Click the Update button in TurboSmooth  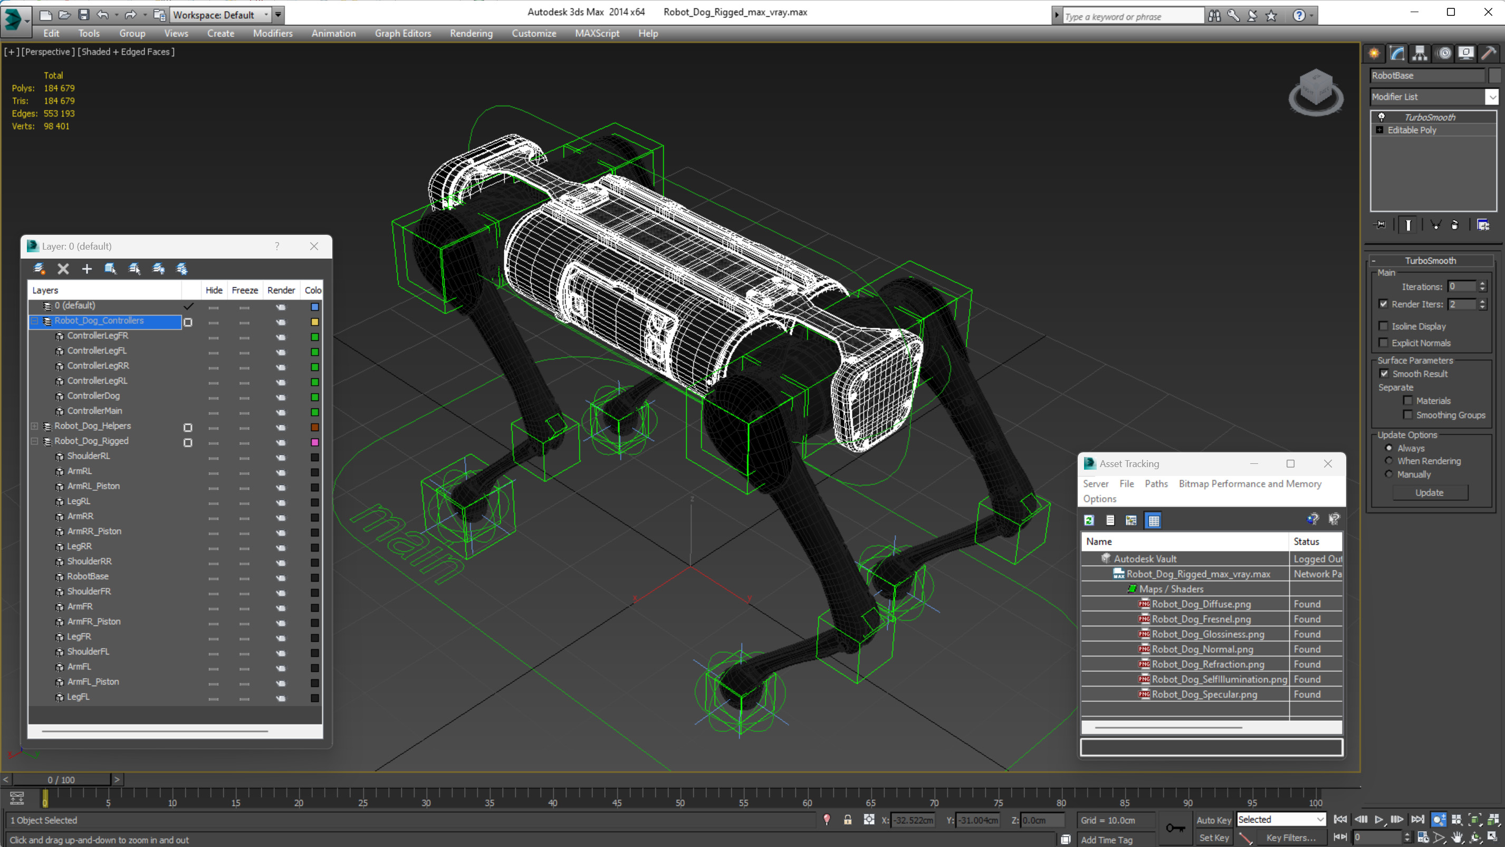pos(1430,492)
